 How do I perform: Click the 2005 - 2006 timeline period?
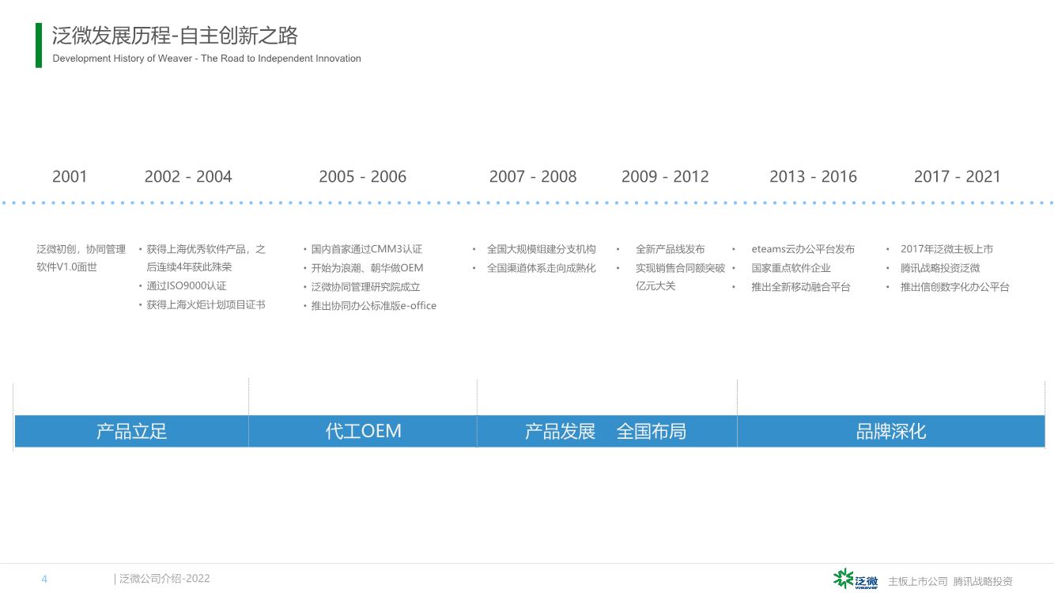pyautogui.click(x=362, y=177)
